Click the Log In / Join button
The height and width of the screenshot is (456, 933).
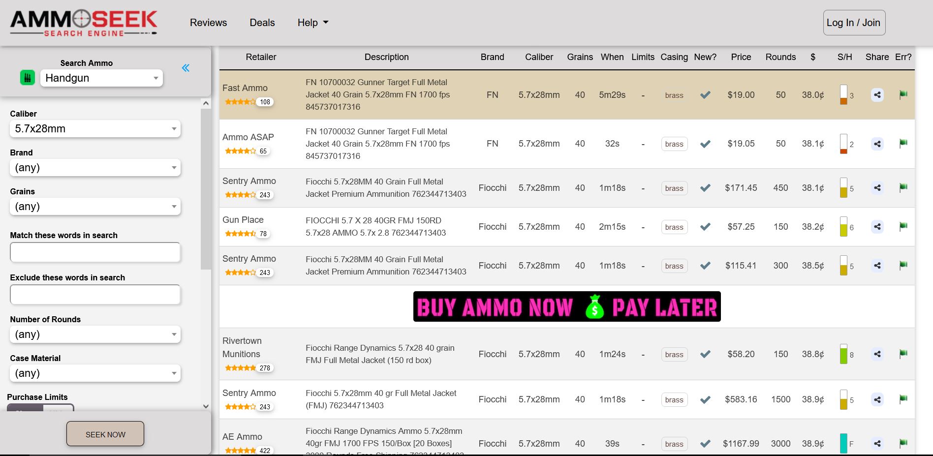pos(854,23)
